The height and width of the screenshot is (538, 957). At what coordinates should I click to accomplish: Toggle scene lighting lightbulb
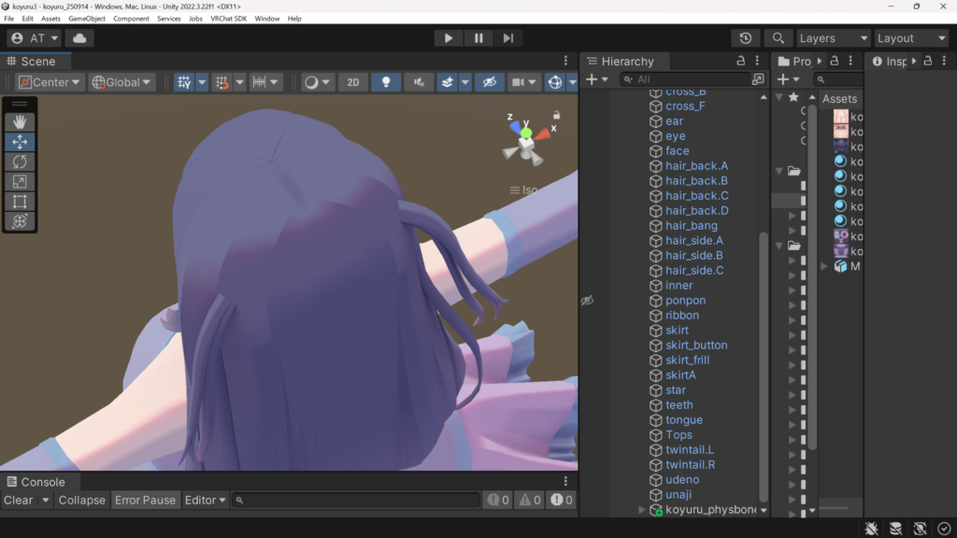point(385,82)
